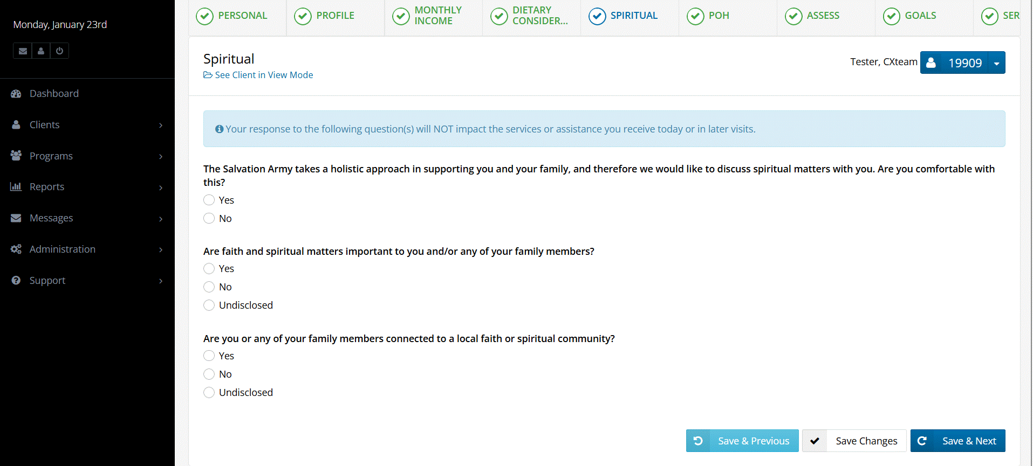Screen dimensions: 1033x466
Task: Click the Save & Previous button
Action: tap(742, 441)
